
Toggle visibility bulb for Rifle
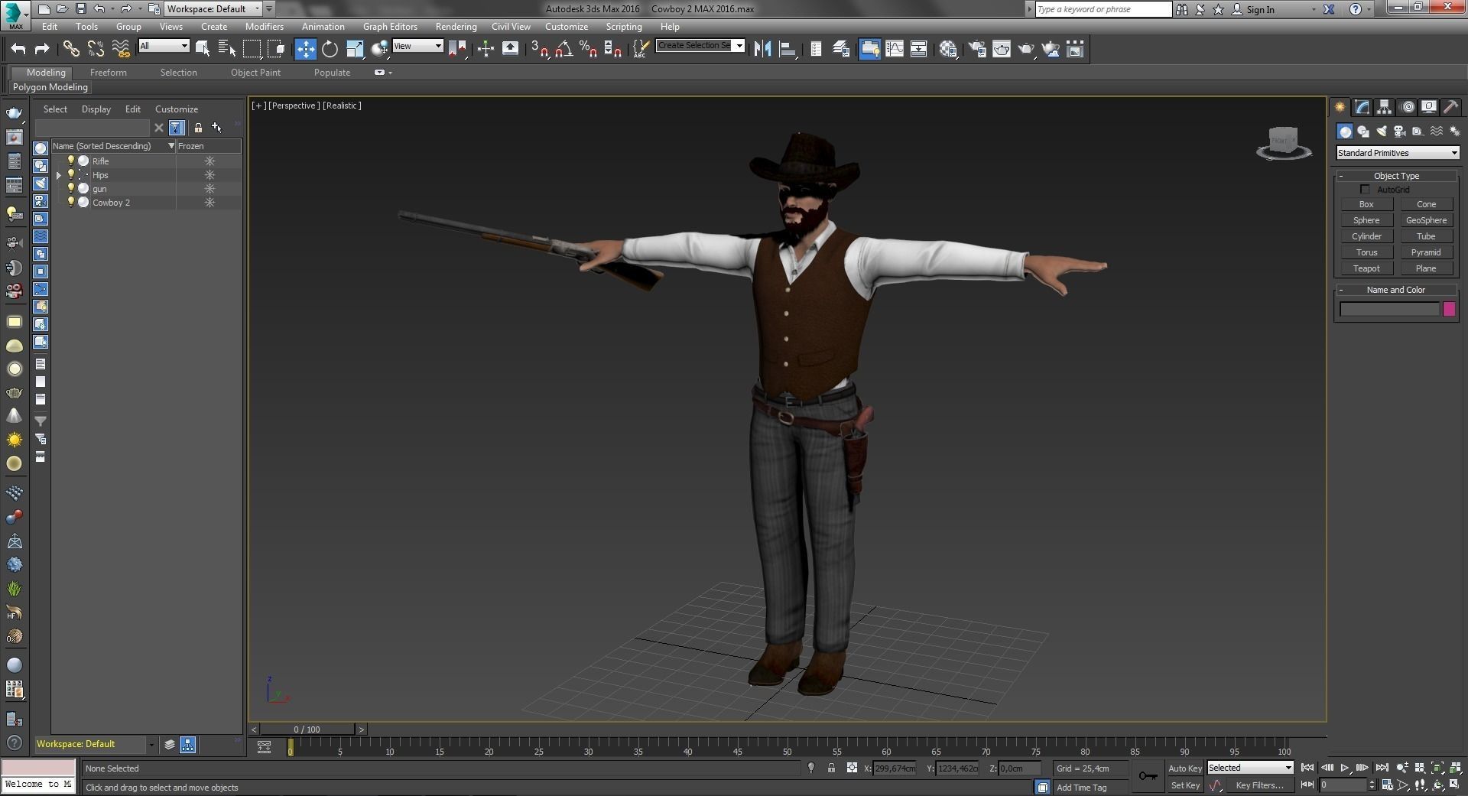click(71, 161)
